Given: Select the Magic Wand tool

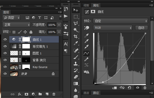Looking at the screenshot, I should [x=76, y=30].
